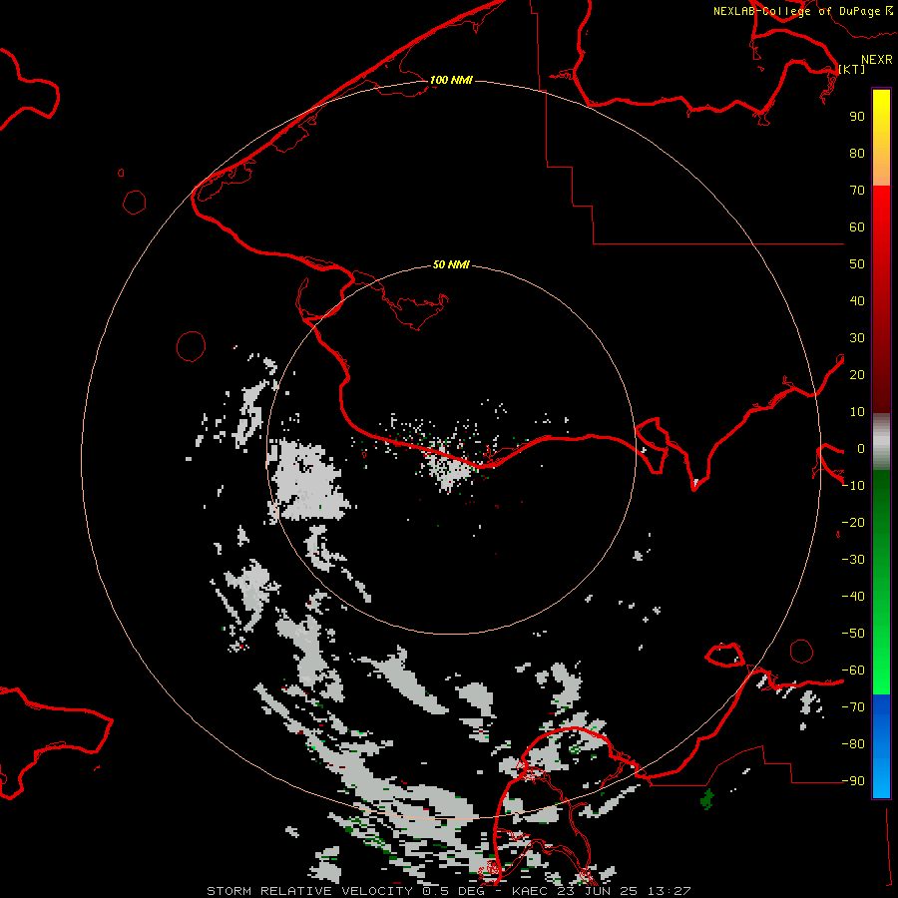Click the 50 value on velocity scale
The height and width of the screenshot is (898, 898).
(x=857, y=264)
